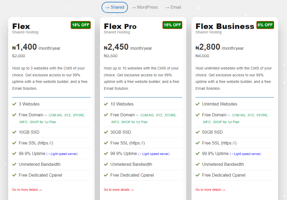287x200 pixels.
Task: Click checkmark icon beside 50GB SSD
Action: (x=198, y=132)
